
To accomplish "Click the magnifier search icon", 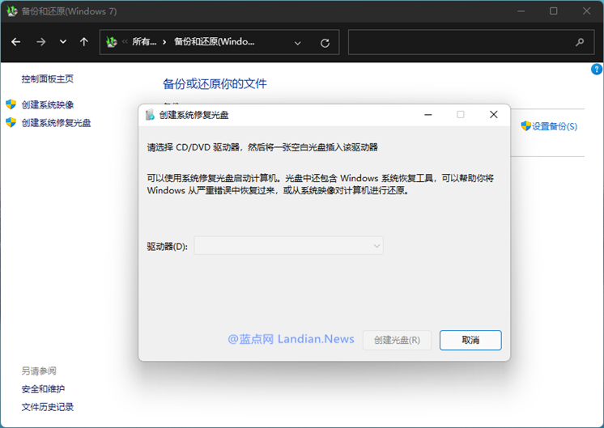I will (x=580, y=42).
